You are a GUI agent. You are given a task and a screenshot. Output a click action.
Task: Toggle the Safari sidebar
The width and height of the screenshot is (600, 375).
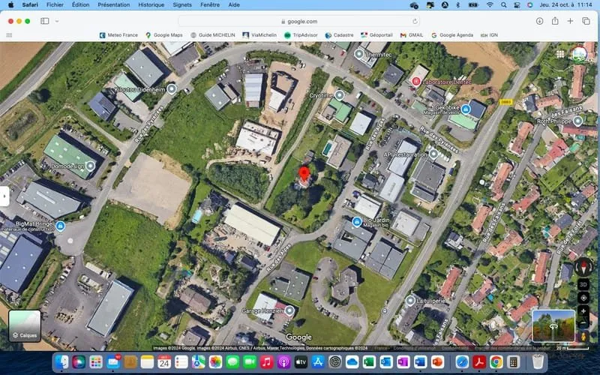(45, 21)
